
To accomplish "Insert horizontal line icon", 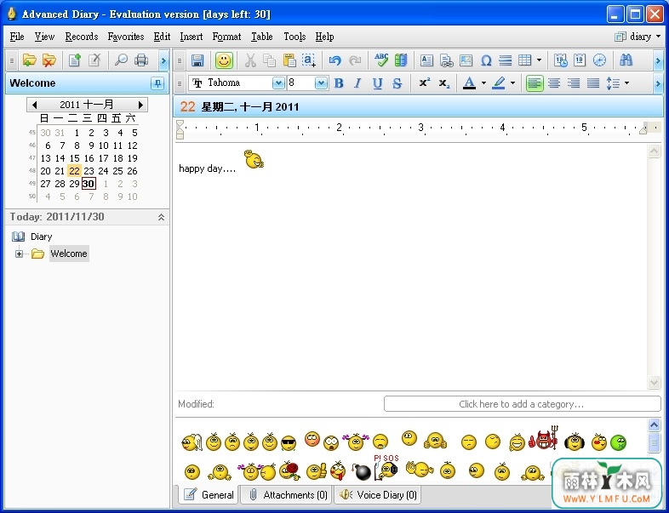I will (506, 60).
